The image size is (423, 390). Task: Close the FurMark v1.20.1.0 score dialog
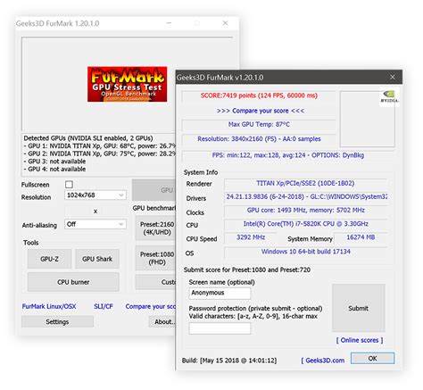(x=393, y=77)
